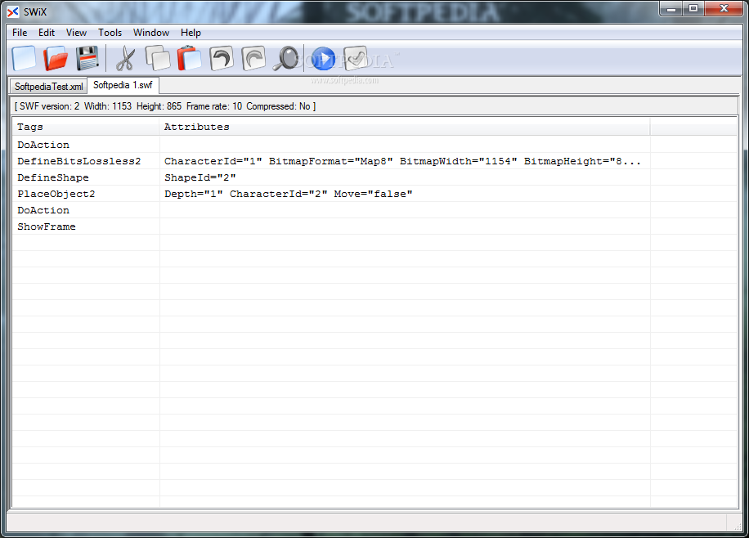749x538 pixels.
Task: Select the first DoAction tag row
Action: (x=374, y=145)
